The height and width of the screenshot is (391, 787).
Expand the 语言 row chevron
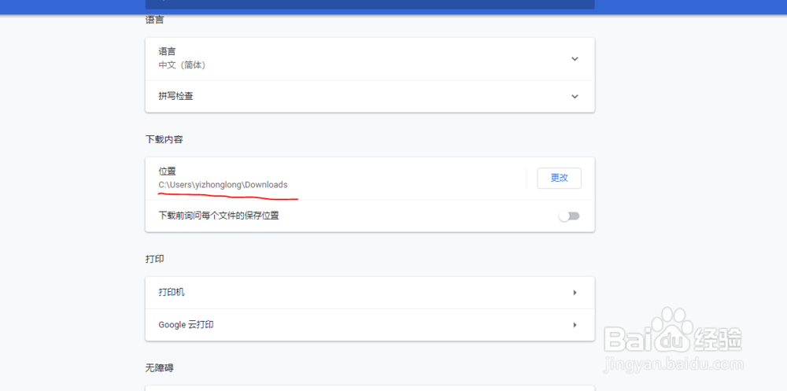pyautogui.click(x=575, y=59)
